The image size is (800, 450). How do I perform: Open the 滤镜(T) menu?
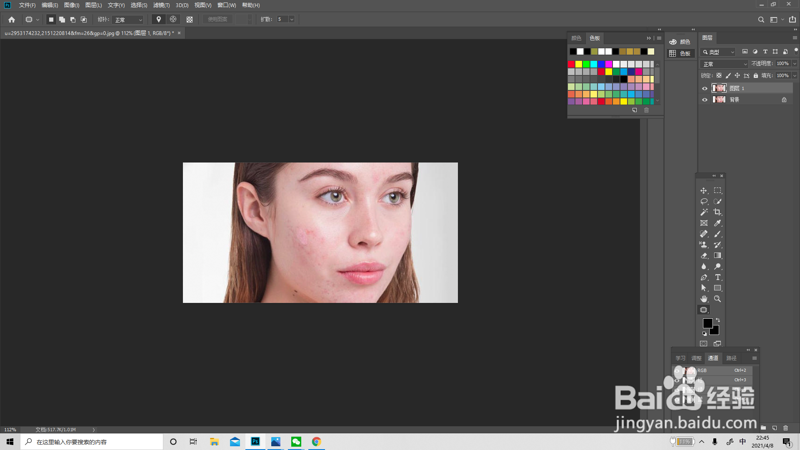pyautogui.click(x=161, y=5)
